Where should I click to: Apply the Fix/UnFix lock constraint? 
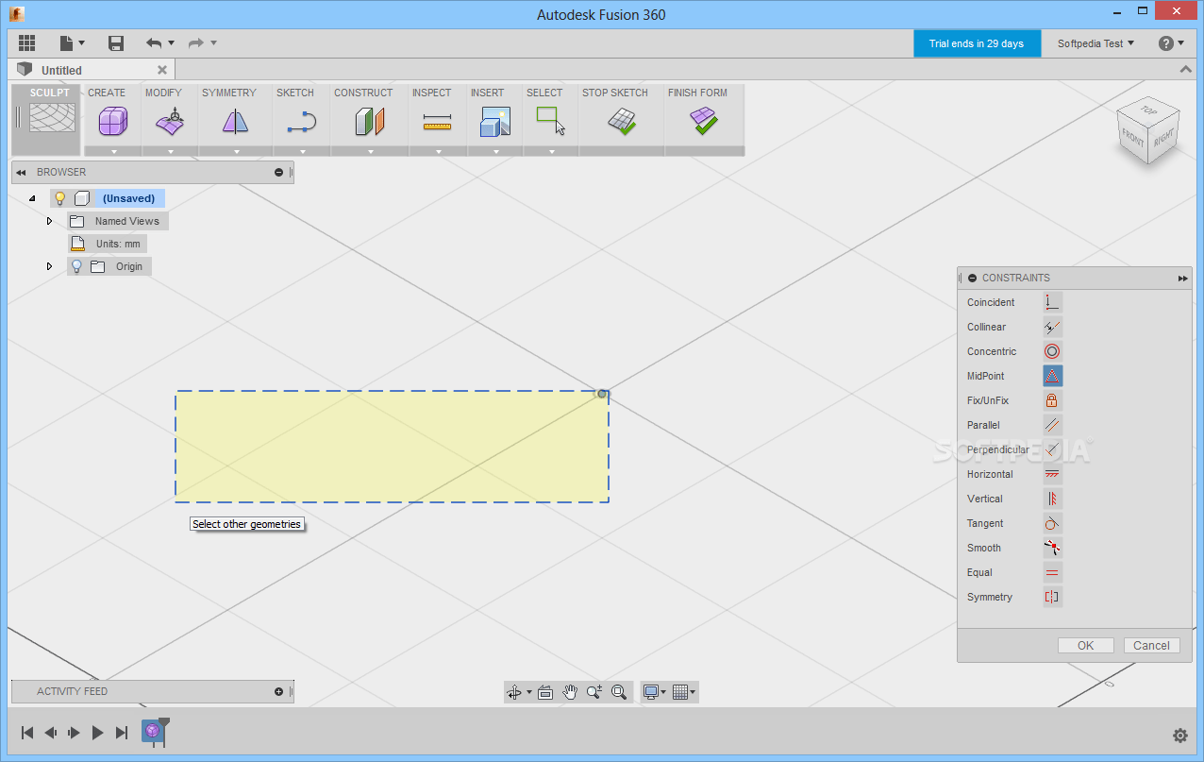1052,400
